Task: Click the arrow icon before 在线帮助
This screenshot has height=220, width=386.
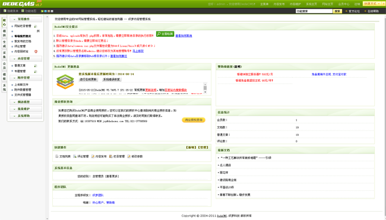Action: point(365,11)
